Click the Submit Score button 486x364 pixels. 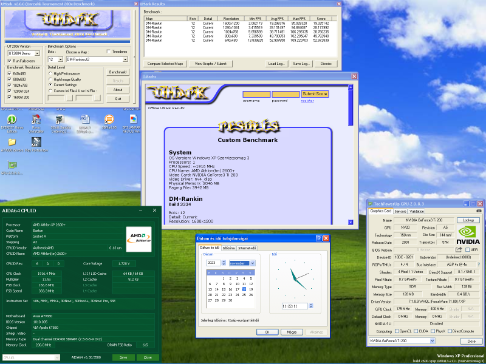tap(315, 94)
